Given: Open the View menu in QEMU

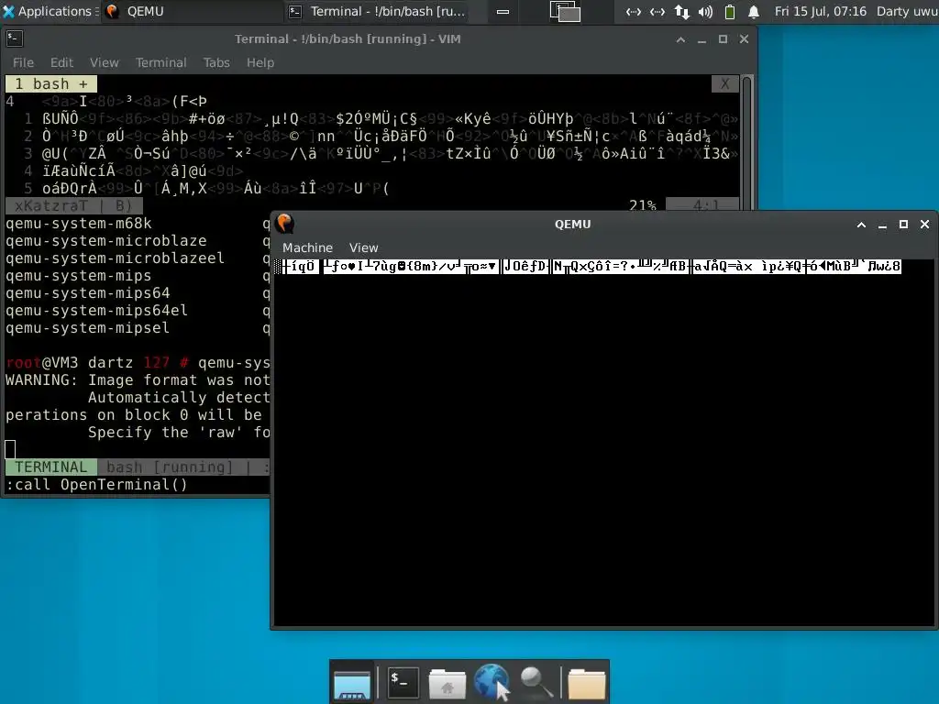Looking at the screenshot, I should click(363, 247).
